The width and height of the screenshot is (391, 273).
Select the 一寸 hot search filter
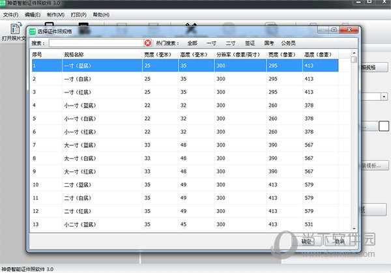point(211,44)
